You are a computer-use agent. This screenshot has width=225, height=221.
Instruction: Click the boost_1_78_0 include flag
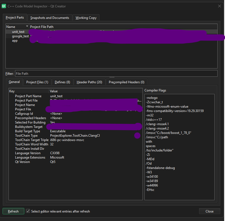point(169,133)
